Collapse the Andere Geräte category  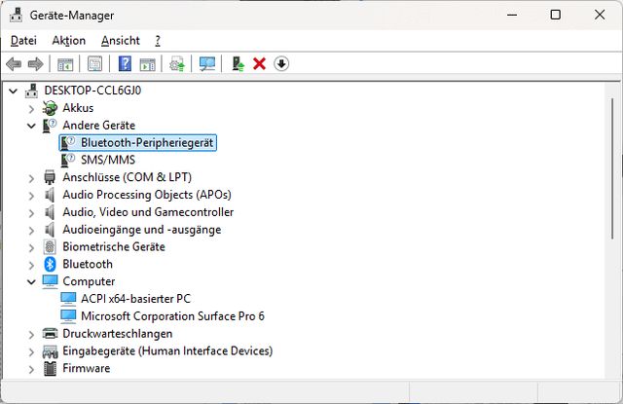coord(31,126)
